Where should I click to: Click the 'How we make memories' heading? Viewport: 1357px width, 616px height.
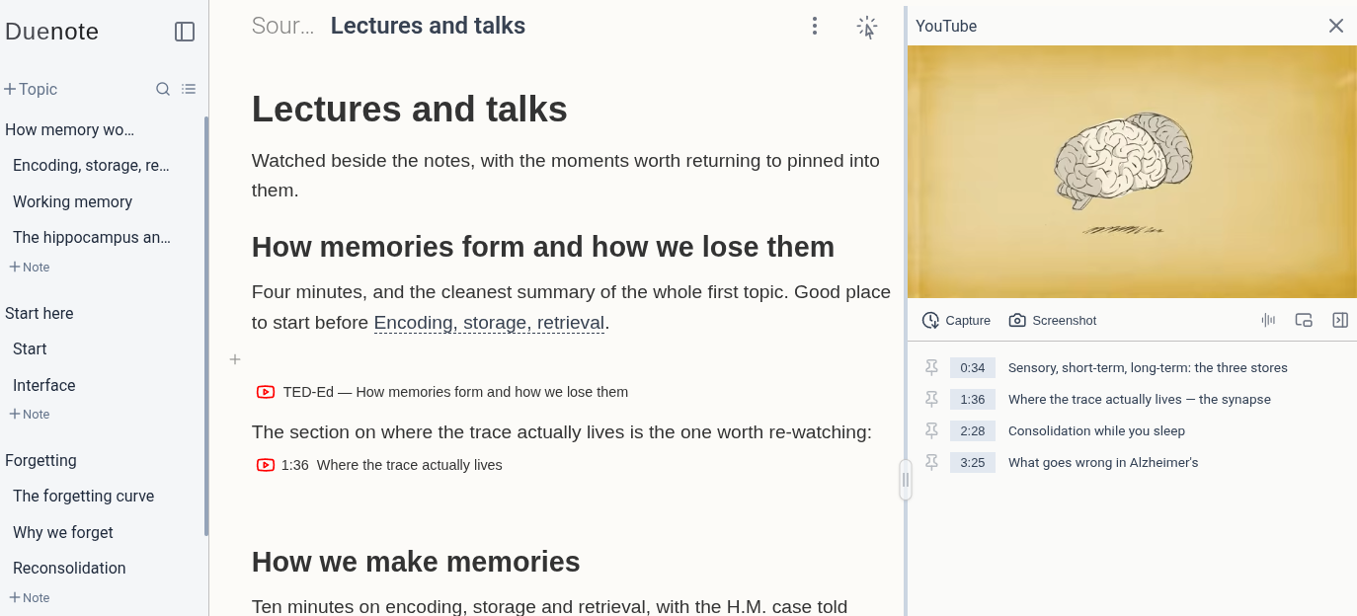coord(416,562)
